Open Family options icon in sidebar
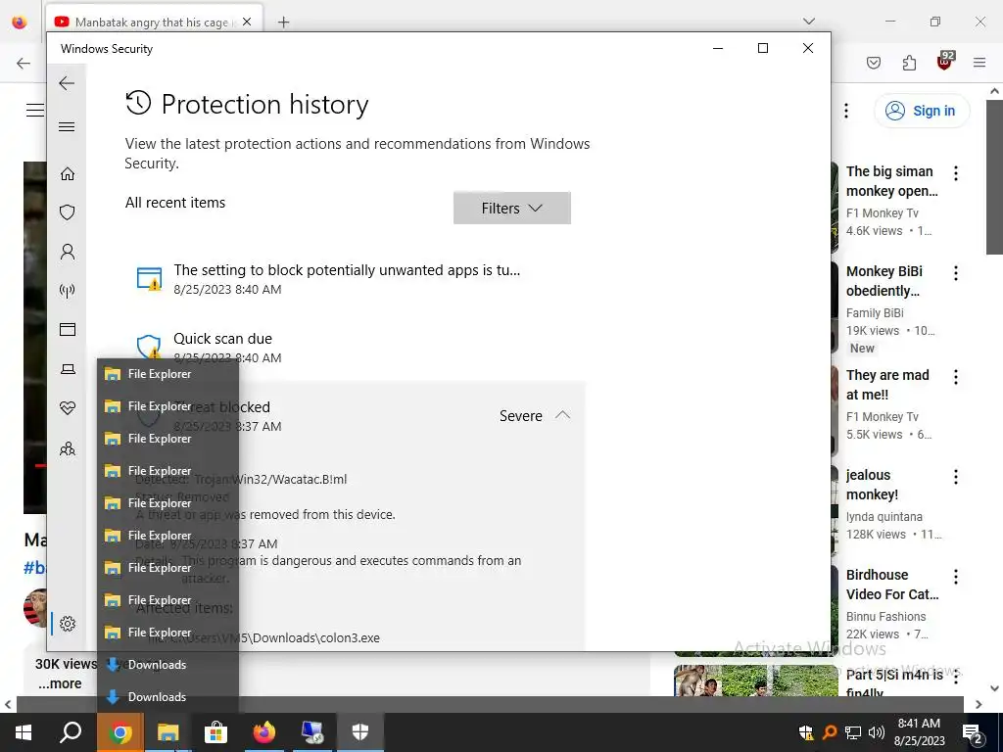Image resolution: width=1003 pixels, height=752 pixels. pos(68,448)
